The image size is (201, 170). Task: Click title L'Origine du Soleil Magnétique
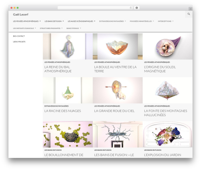(x=160, y=69)
